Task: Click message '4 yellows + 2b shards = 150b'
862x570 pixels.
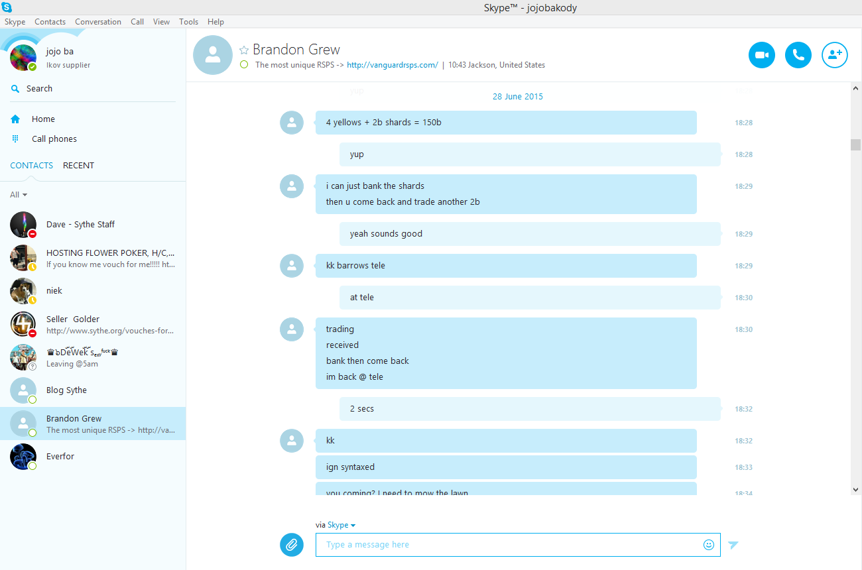Action: tap(506, 123)
